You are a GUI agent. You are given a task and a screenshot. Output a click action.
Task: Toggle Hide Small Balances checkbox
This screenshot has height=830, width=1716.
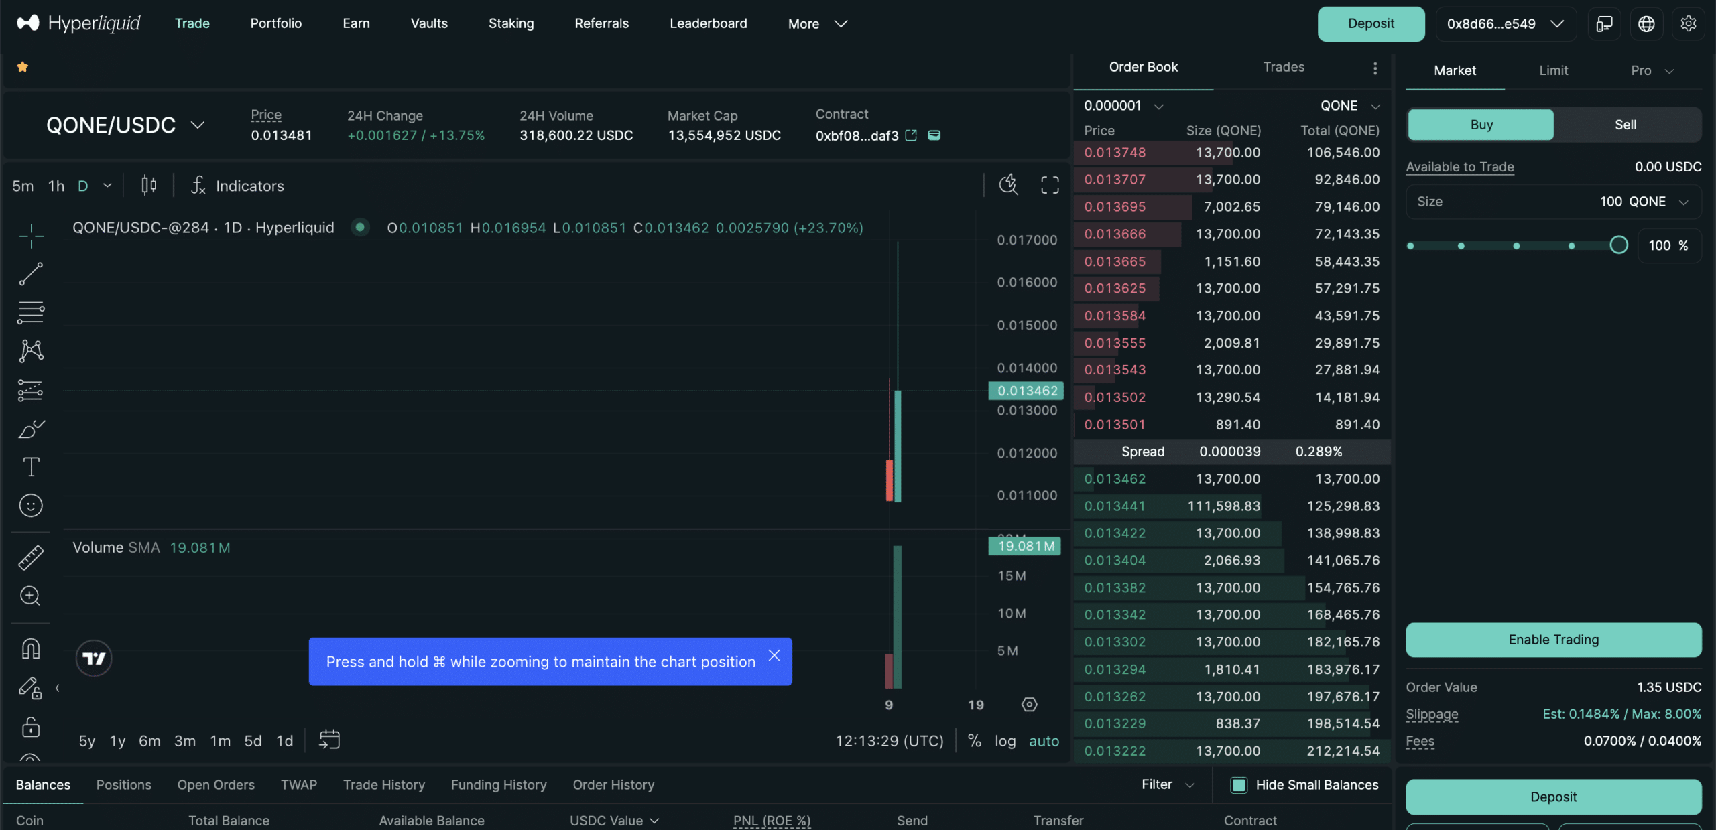(1239, 784)
